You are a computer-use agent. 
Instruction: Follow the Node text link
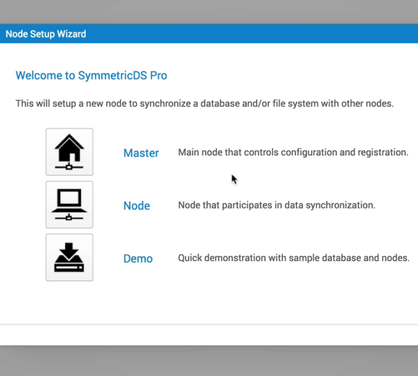click(x=137, y=206)
